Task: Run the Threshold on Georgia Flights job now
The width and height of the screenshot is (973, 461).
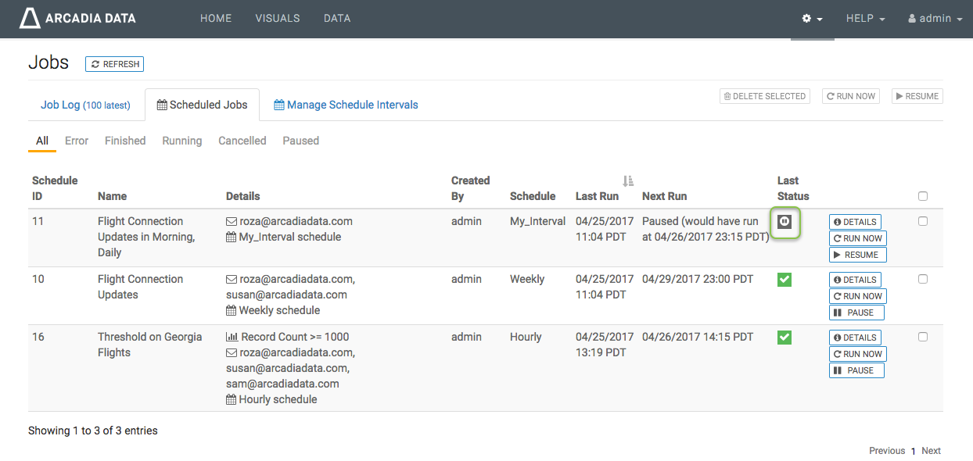Action: (x=857, y=354)
